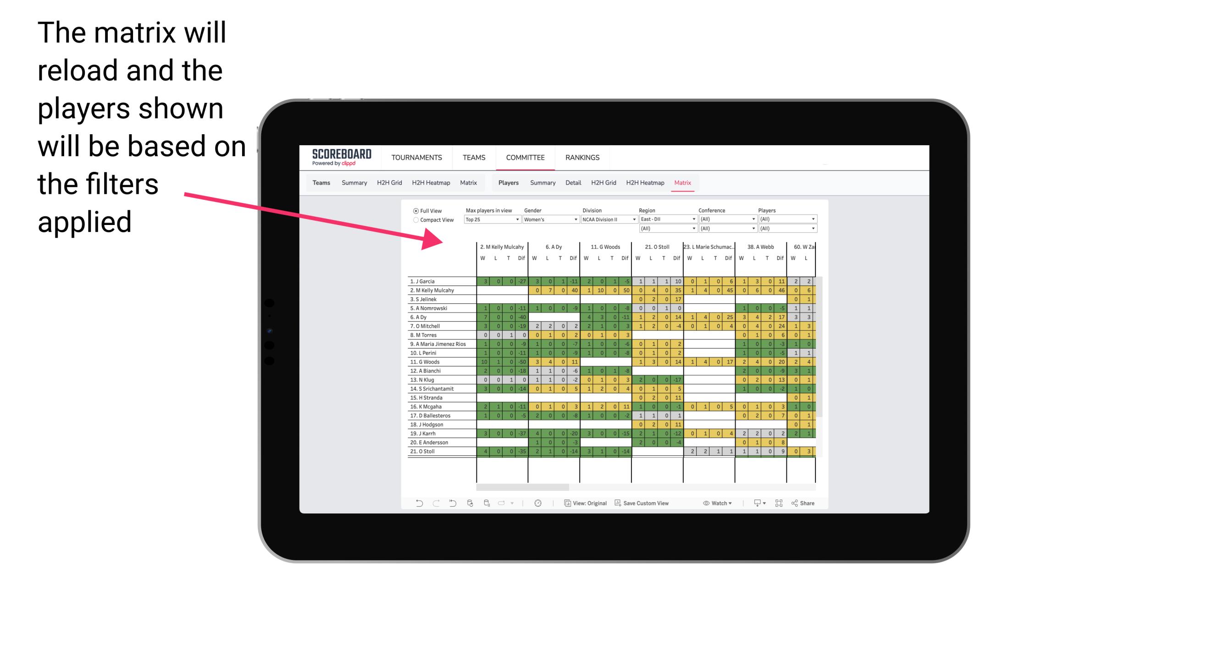Click the COMMITTEE menu item
1224x658 pixels.
tap(525, 156)
